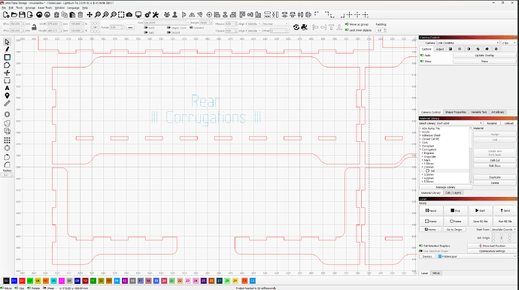Create a new project file
Screen dimensions: 519x290
pyautogui.click(x=6, y=15)
